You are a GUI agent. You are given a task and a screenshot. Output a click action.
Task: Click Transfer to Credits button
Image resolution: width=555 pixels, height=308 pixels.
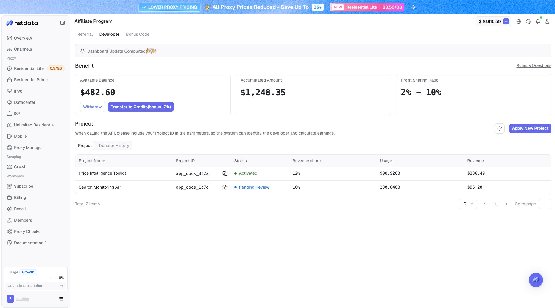pyautogui.click(x=141, y=107)
